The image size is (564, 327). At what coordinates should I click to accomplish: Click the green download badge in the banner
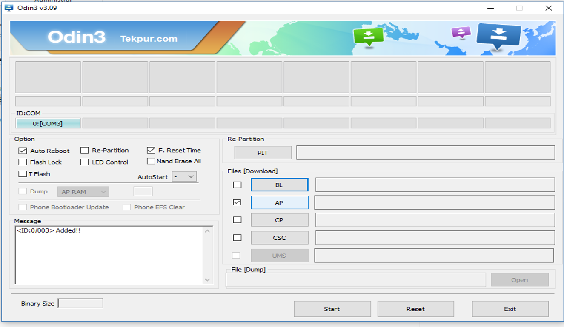coord(369,35)
